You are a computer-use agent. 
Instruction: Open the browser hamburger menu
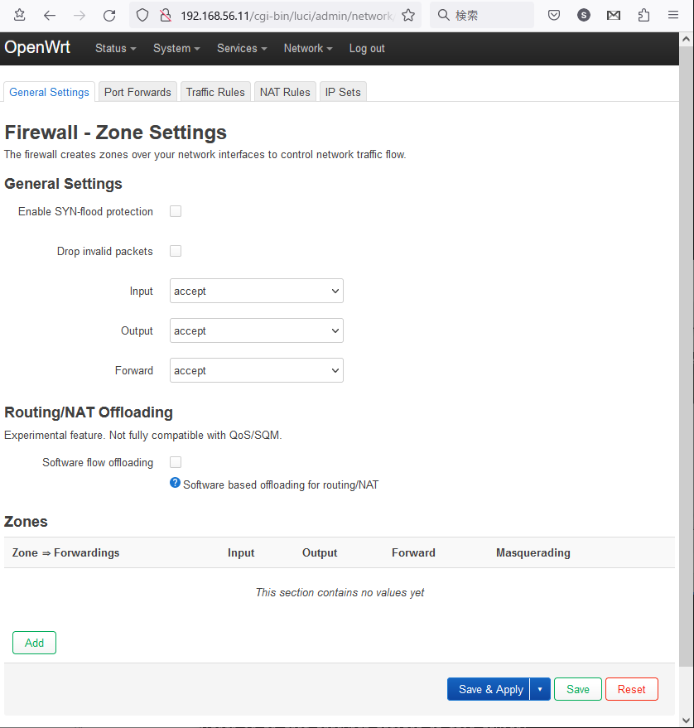[x=672, y=15]
